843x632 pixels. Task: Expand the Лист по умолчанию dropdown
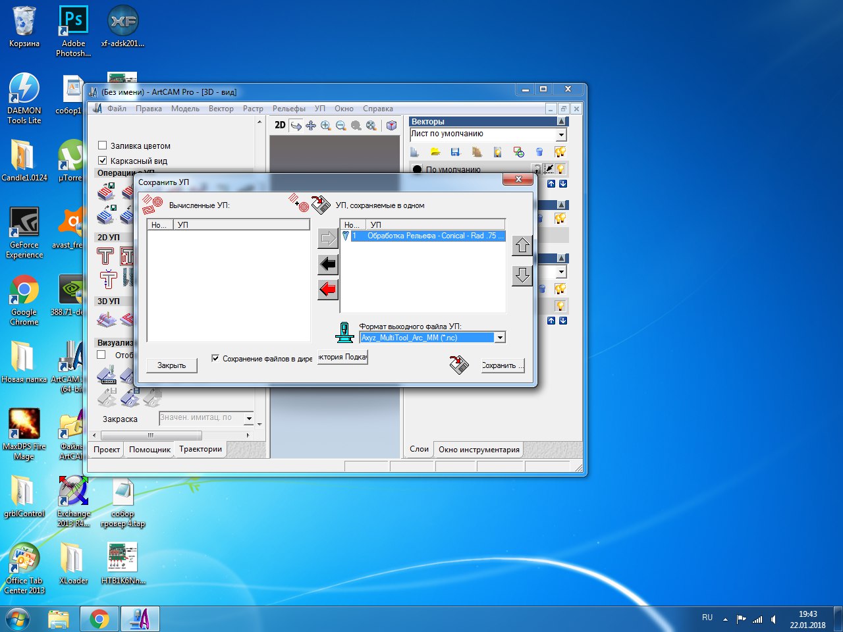(561, 134)
